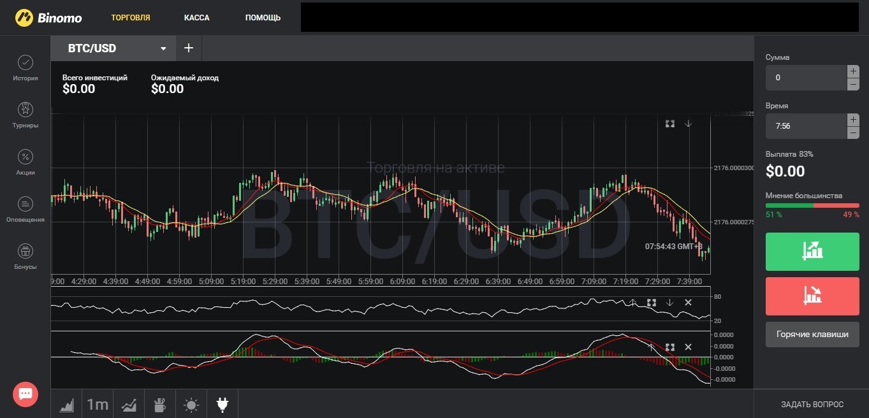Move the RSI indicator panel down
The height and width of the screenshot is (418, 869).
670,303
